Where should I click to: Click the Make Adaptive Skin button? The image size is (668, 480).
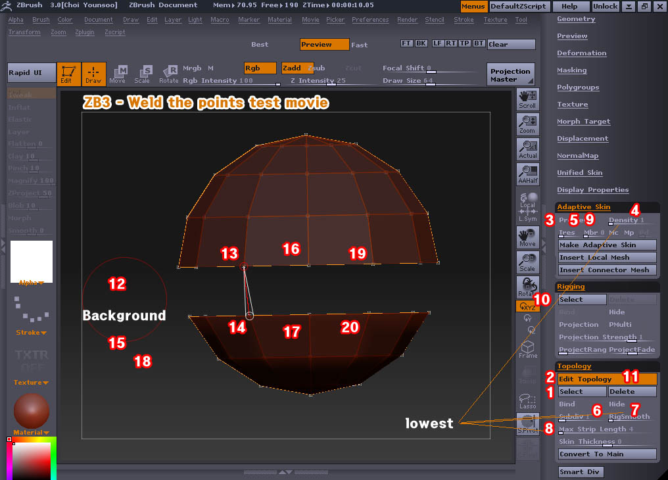pos(606,245)
